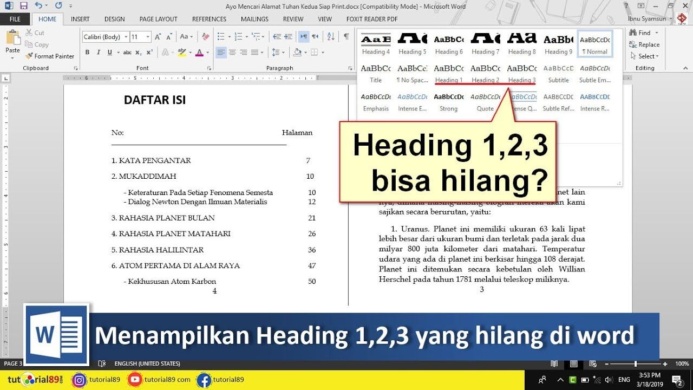The width and height of the screenshot is (693, 390).
Task: Click the 100% zoom level
Action: (x=682, y=363)
